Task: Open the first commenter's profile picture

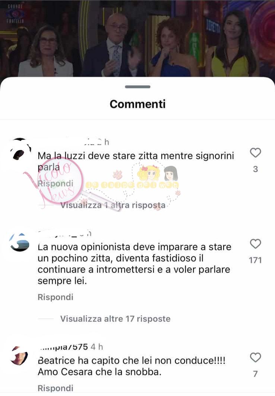Action: 20,149
